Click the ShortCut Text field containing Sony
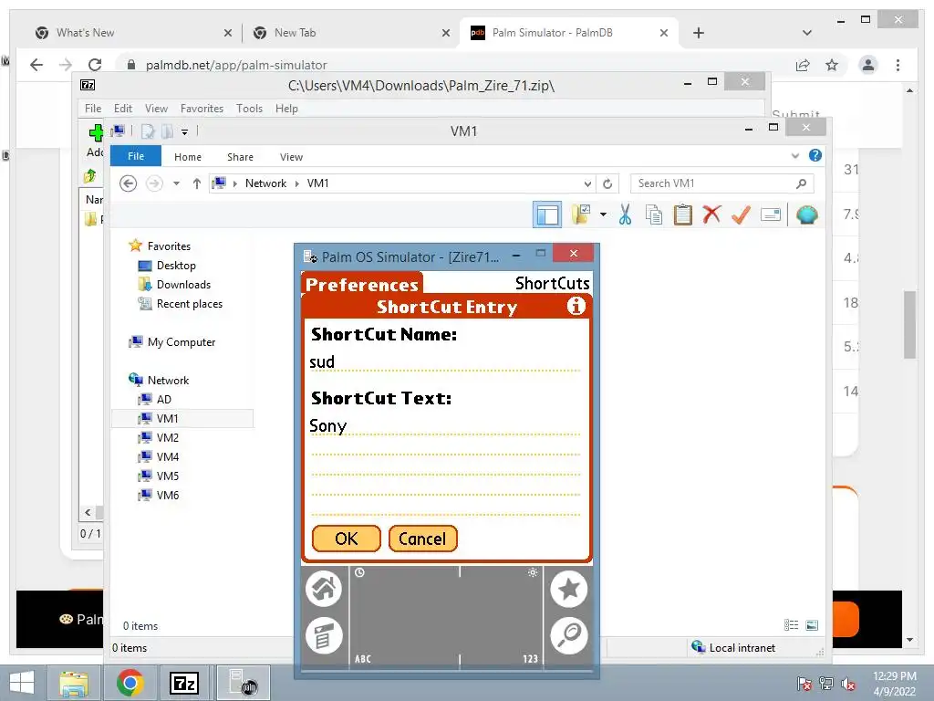Screen dimensions: 934x701 click(445, 425)
